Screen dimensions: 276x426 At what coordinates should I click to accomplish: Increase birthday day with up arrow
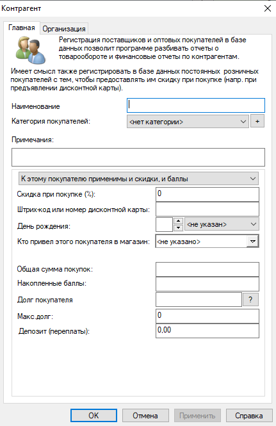[178, 221]
